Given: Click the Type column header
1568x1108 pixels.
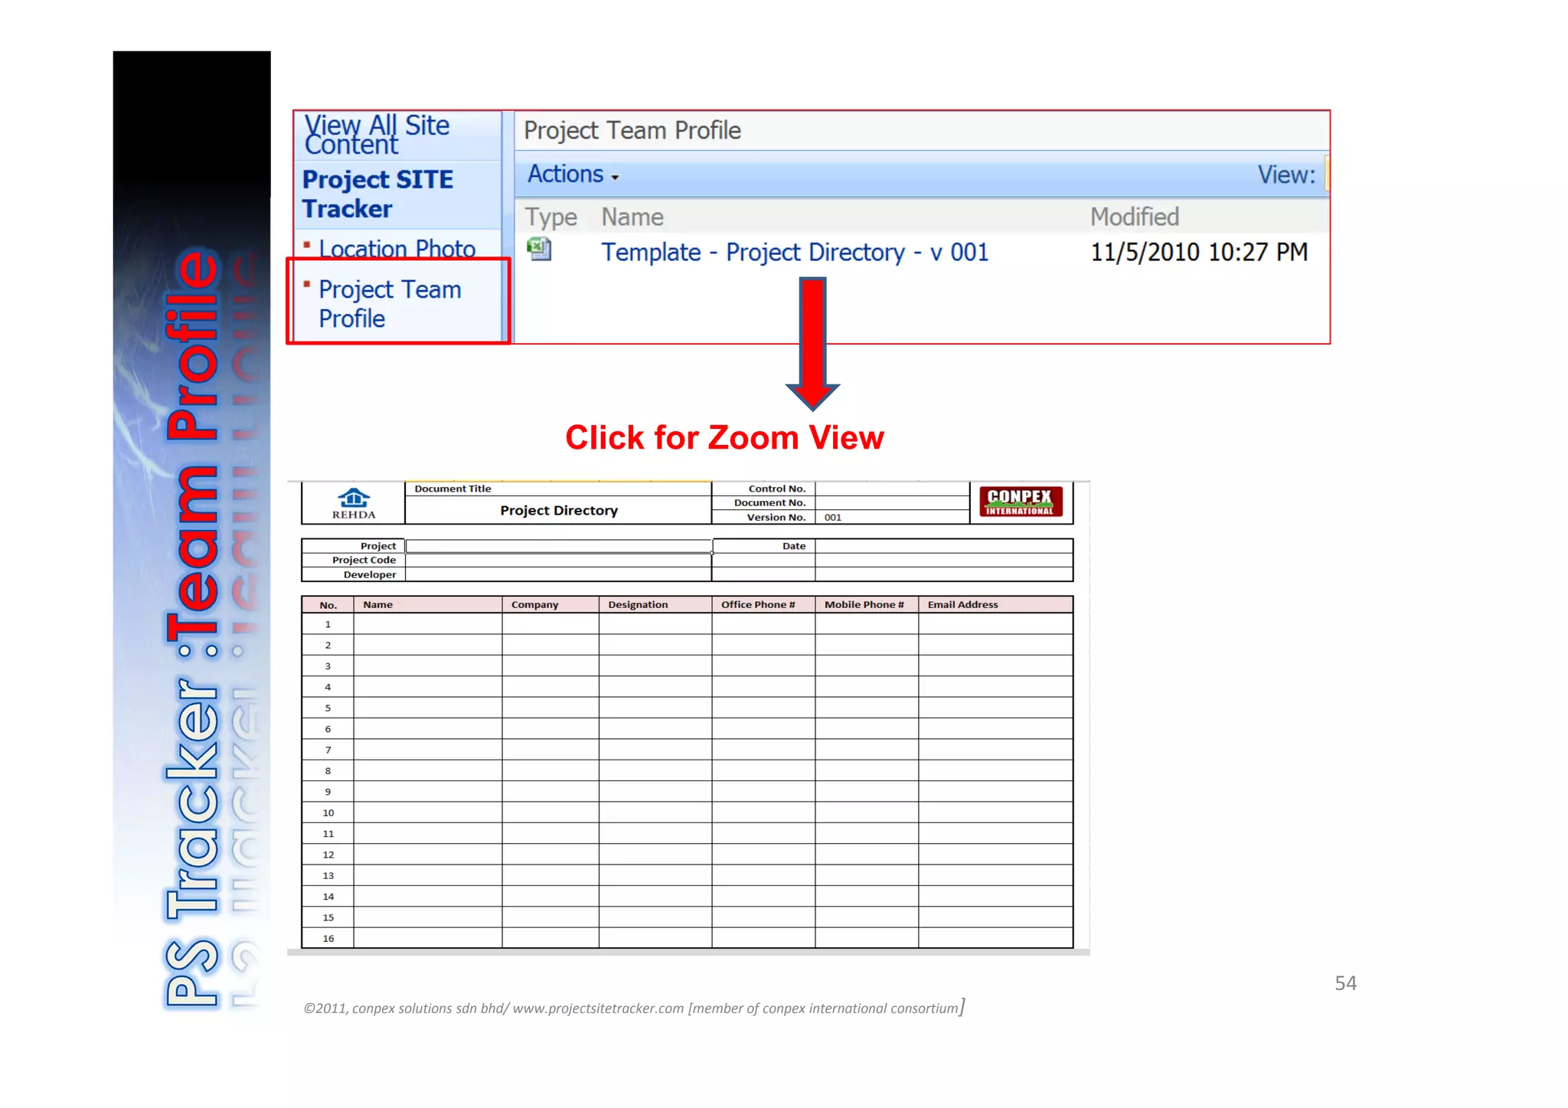Looking at the screenshot, I should [x=550, y=217].
